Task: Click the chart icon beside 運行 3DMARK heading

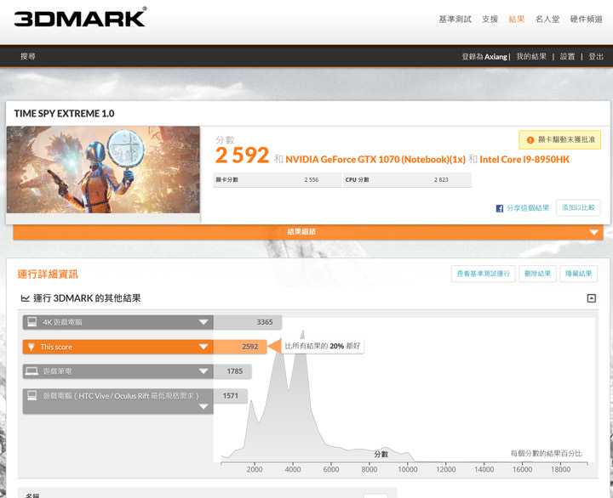Action: [x=25, y=298]
